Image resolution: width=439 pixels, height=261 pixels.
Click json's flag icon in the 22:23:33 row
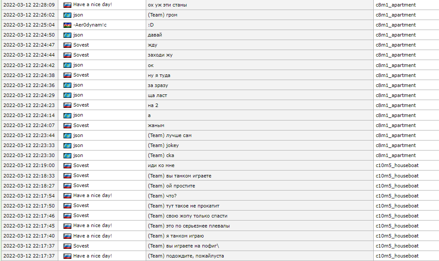pos(67,145)
